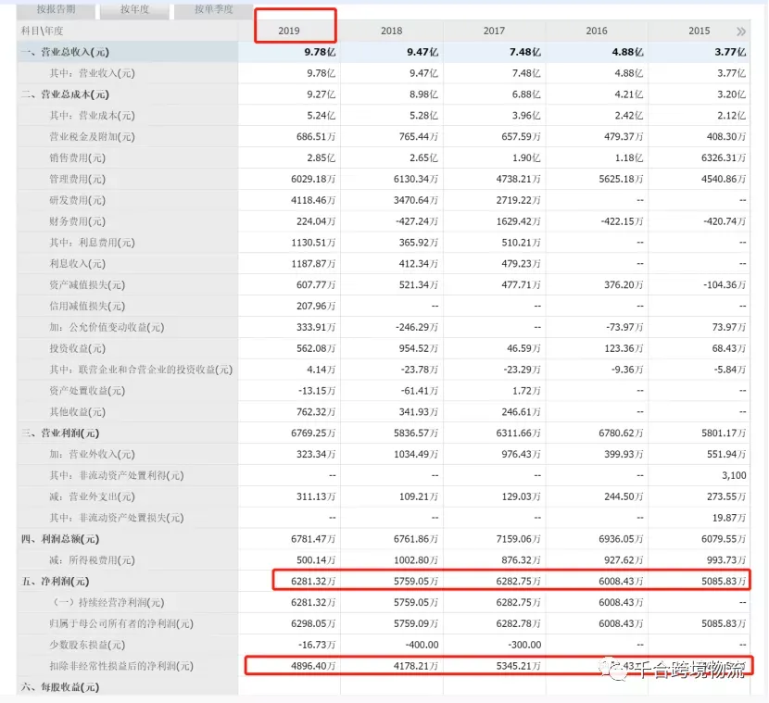The width and height of the screenshot is (769, 703).
Task: Click the 5345.21万 adjusted net profit value
Action: (x=519, y=666)
